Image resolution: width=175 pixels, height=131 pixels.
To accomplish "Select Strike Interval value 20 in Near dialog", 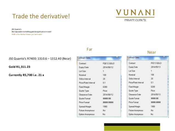I will tap(152, 79).
